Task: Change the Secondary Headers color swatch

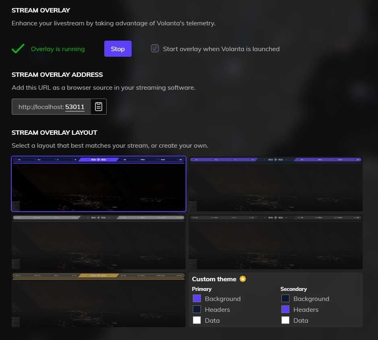Action: (285, 309)
